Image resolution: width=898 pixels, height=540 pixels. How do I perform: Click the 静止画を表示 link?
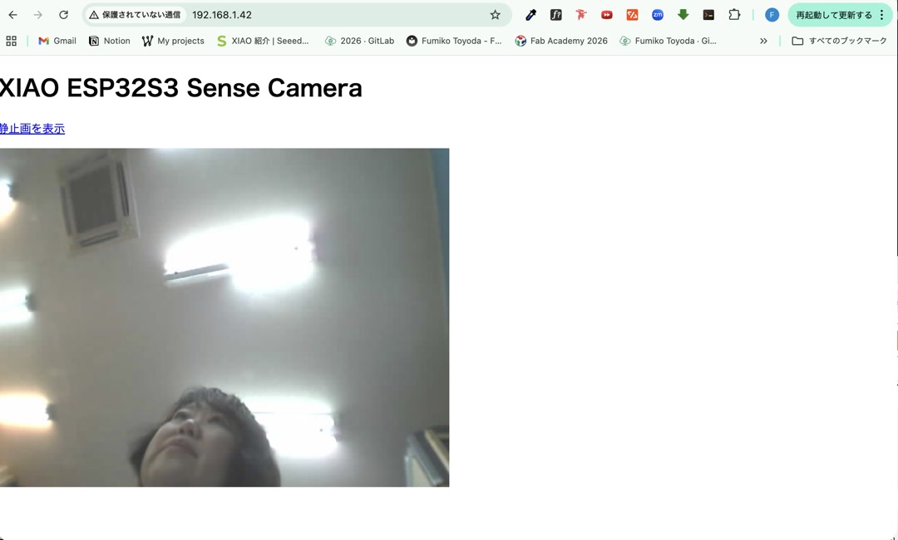32,128
